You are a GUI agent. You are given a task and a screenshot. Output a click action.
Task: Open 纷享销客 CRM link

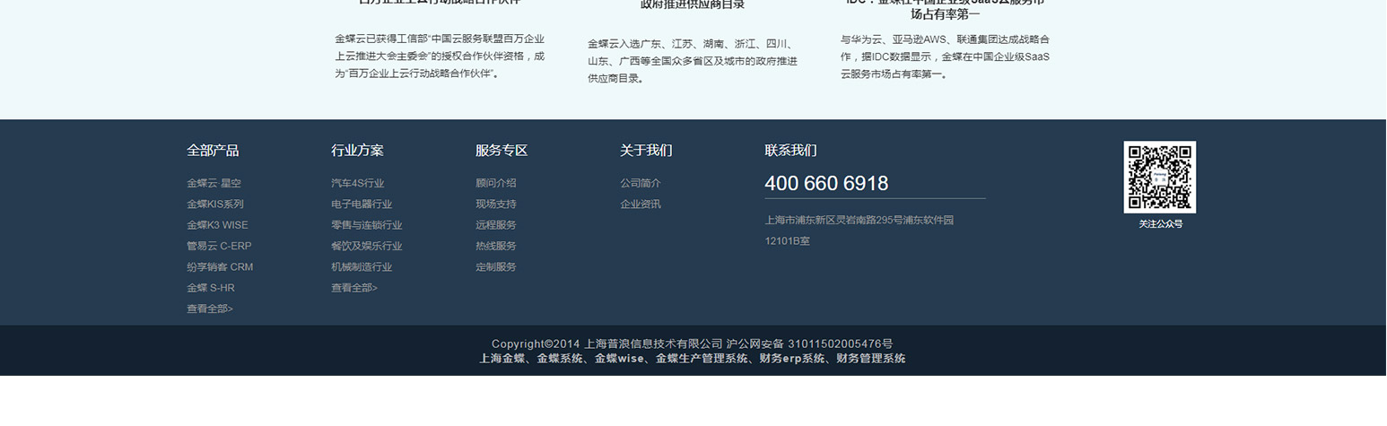point(220,266)
